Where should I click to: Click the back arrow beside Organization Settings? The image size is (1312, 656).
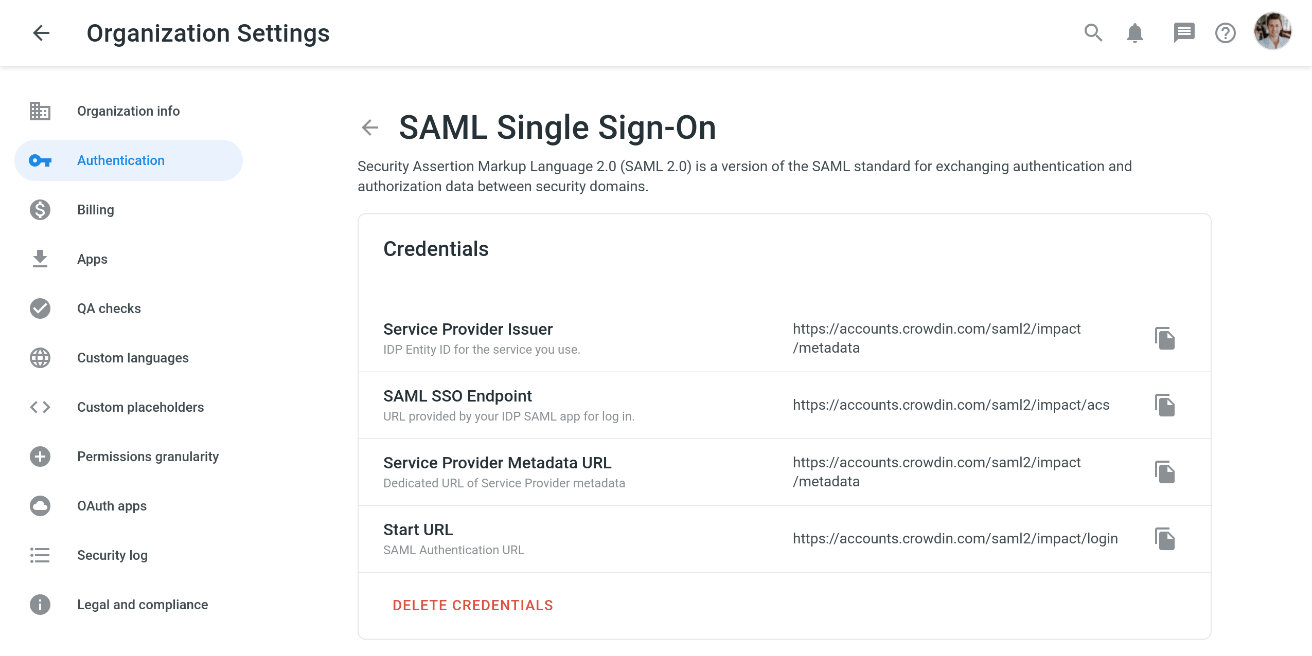(x=41, y=33)
